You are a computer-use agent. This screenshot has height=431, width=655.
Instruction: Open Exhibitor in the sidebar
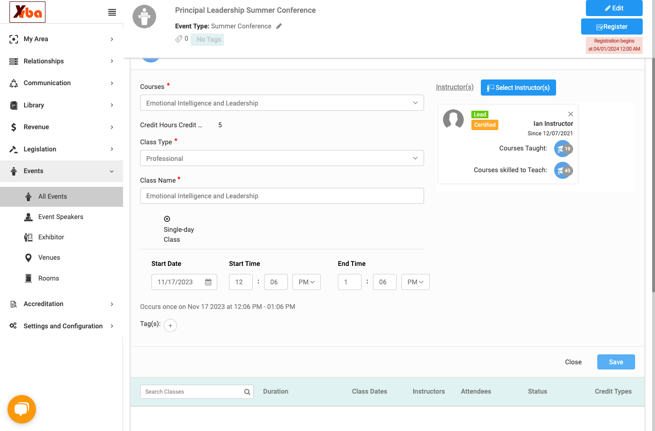[62, 237]
